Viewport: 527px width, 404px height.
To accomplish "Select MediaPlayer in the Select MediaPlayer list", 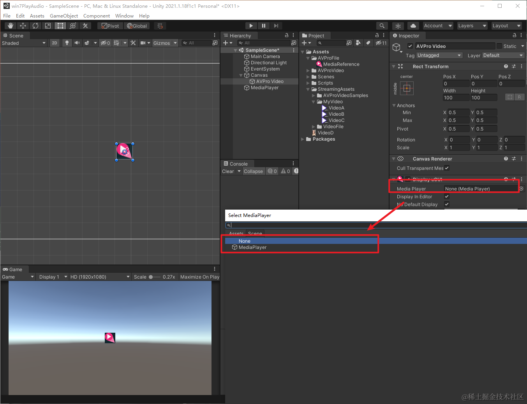I will (x=252, y=247).
